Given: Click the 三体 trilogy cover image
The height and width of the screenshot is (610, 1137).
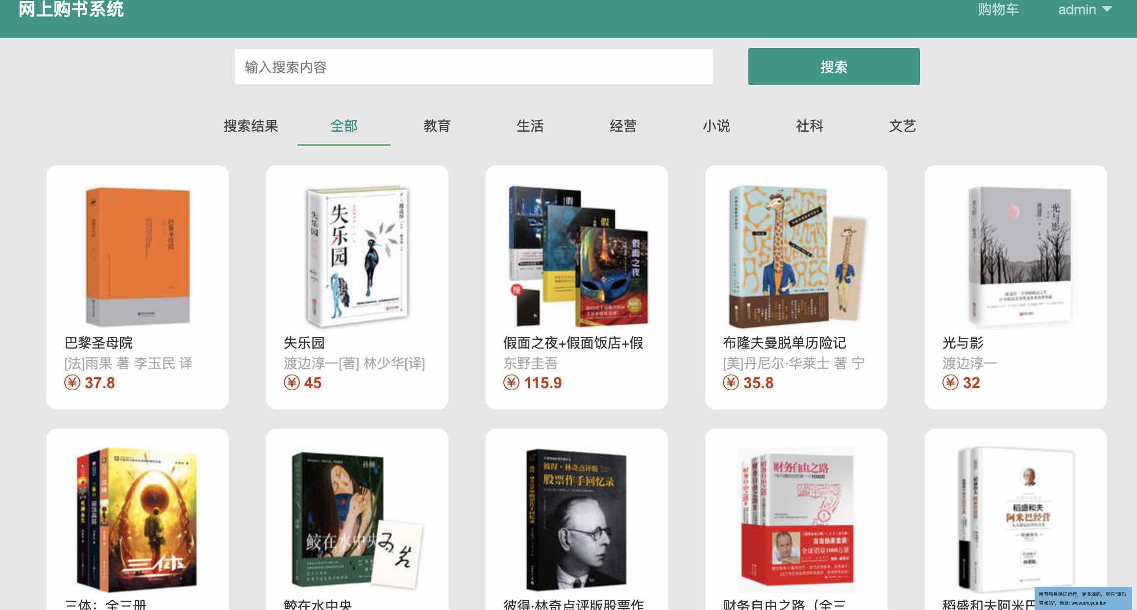Looking at the screenshot, I should point(138,520).
